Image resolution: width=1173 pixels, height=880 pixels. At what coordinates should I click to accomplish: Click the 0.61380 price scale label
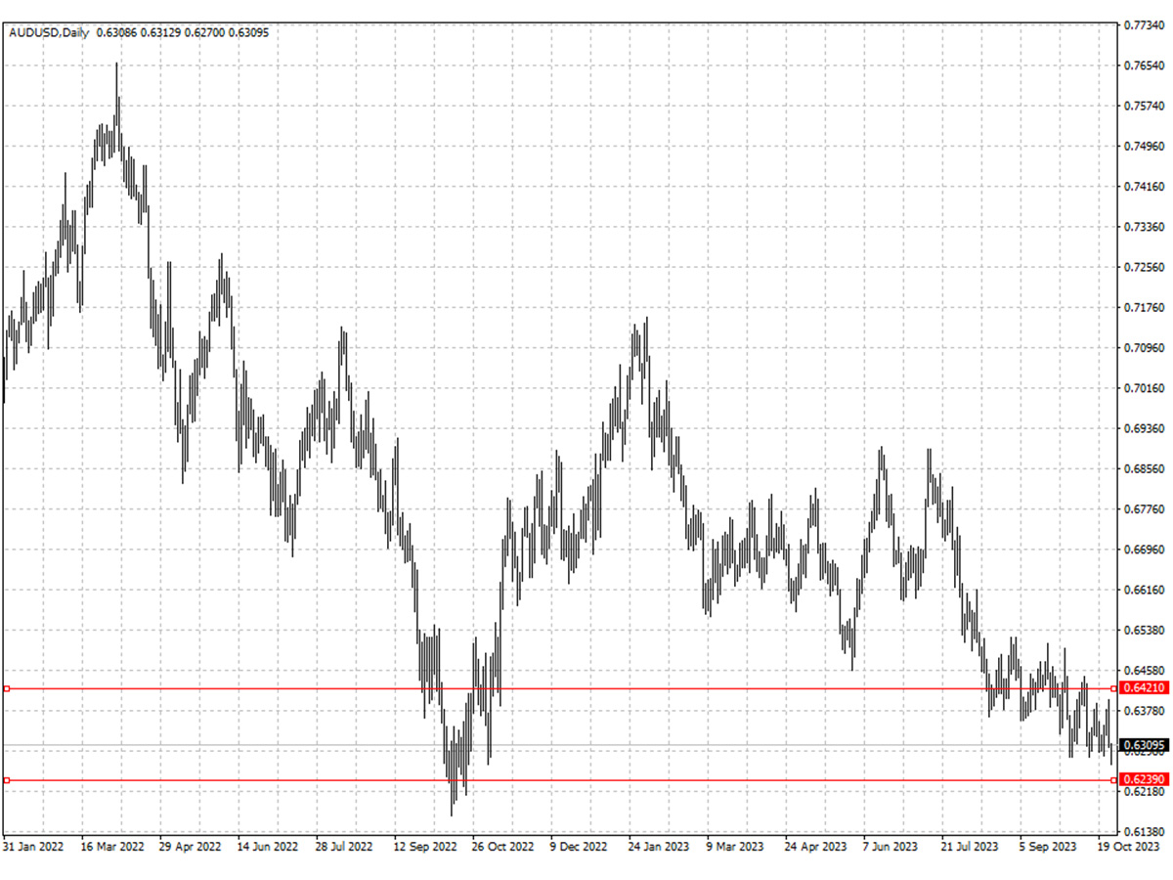point(1144,832)
